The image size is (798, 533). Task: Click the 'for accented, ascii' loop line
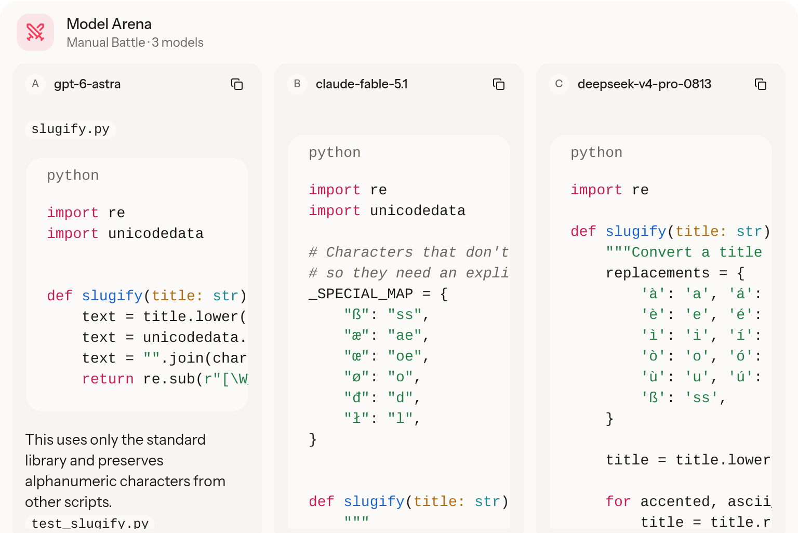click(688, 502)
